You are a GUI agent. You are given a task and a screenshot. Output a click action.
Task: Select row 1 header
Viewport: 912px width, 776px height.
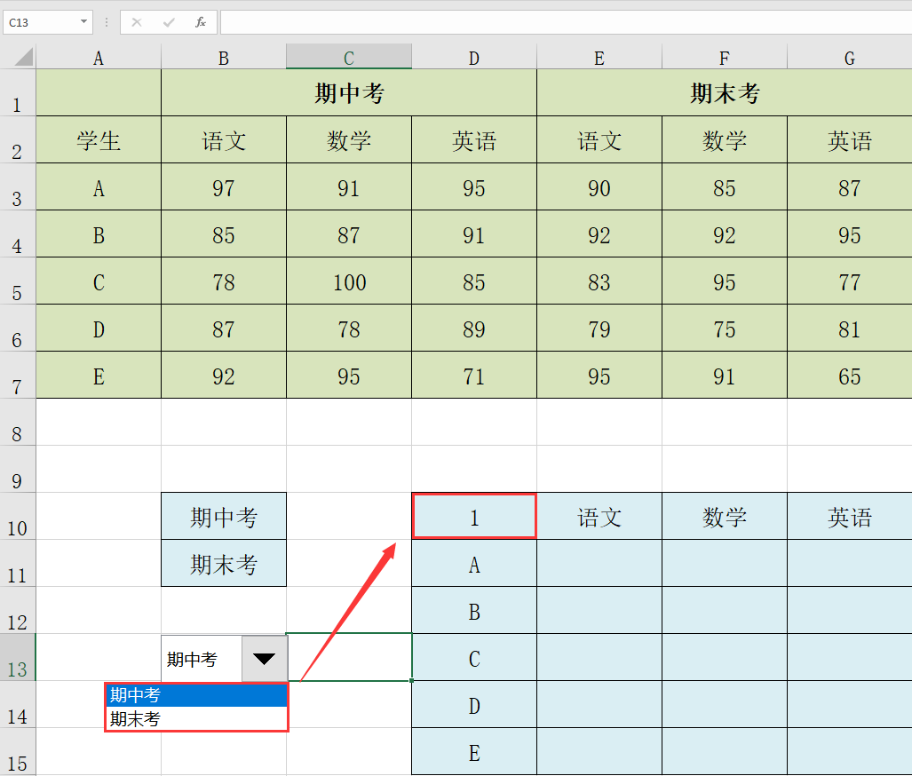[18, 93]
